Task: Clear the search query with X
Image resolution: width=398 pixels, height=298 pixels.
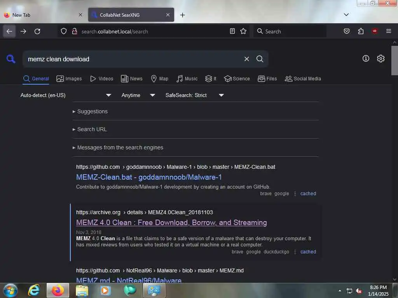Action: [x=246, y=59]
